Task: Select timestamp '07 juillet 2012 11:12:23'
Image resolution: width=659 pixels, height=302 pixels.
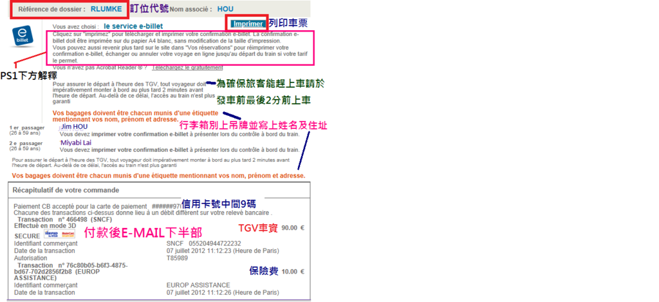Action: coord(199,250)
